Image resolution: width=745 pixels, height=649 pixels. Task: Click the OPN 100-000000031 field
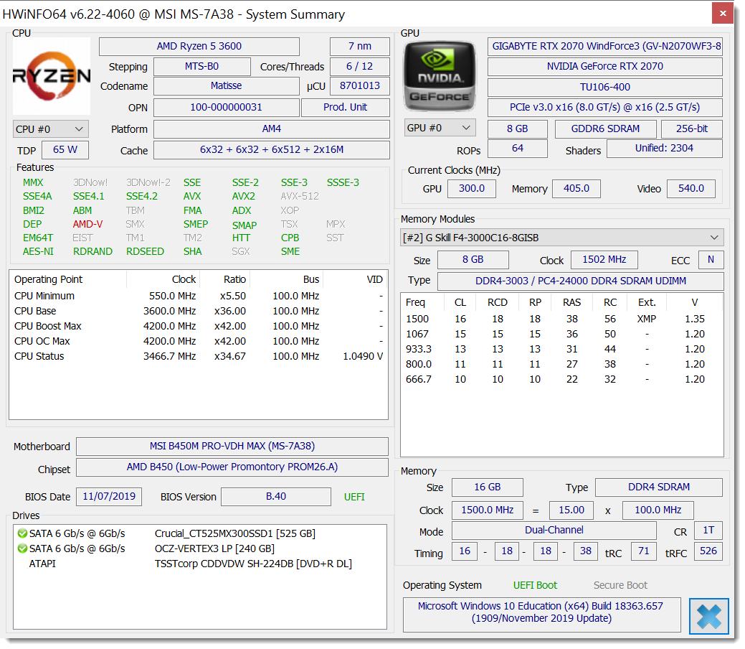(x=227, y=108)
